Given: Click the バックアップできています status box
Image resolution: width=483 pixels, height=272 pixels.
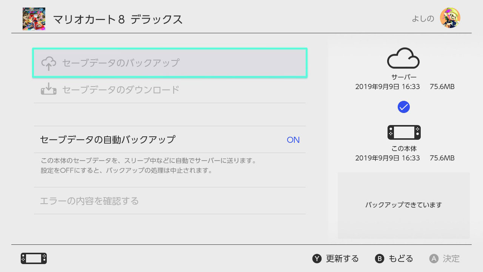Looking at the screenshot, I should (x=403, y=205).
